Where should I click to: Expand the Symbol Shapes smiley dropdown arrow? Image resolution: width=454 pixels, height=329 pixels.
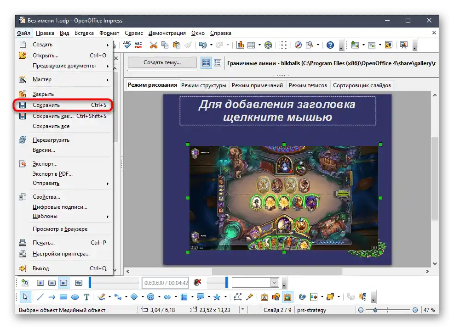coord(159,297)
